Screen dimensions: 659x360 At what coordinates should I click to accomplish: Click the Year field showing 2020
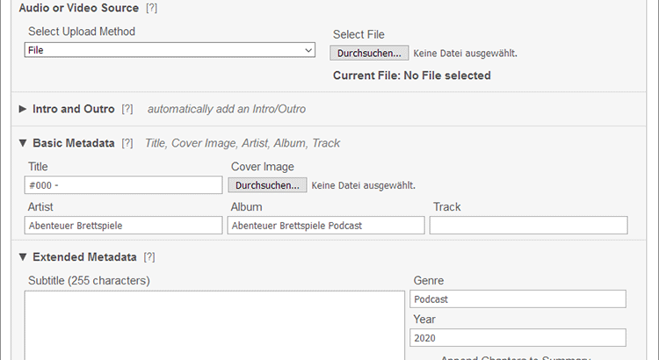click(x=518, y=338)
